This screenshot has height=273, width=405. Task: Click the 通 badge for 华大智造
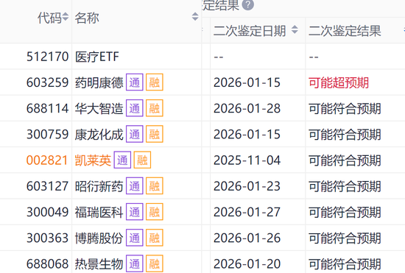coord(135,108)
